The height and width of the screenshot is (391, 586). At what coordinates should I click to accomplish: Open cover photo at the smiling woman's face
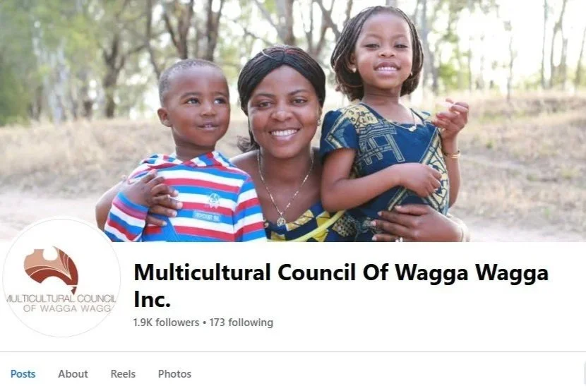[282, 109]
